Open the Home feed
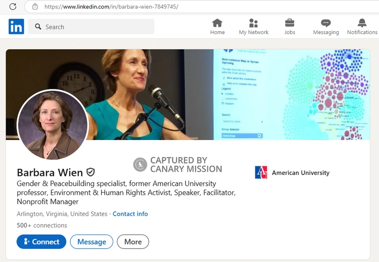 point(217,27)
